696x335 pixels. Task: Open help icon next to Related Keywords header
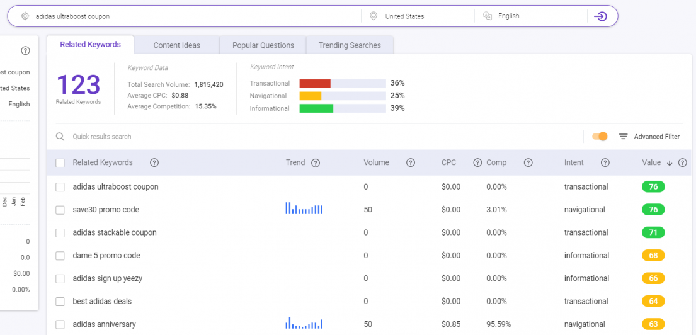(x=154, y=163)
